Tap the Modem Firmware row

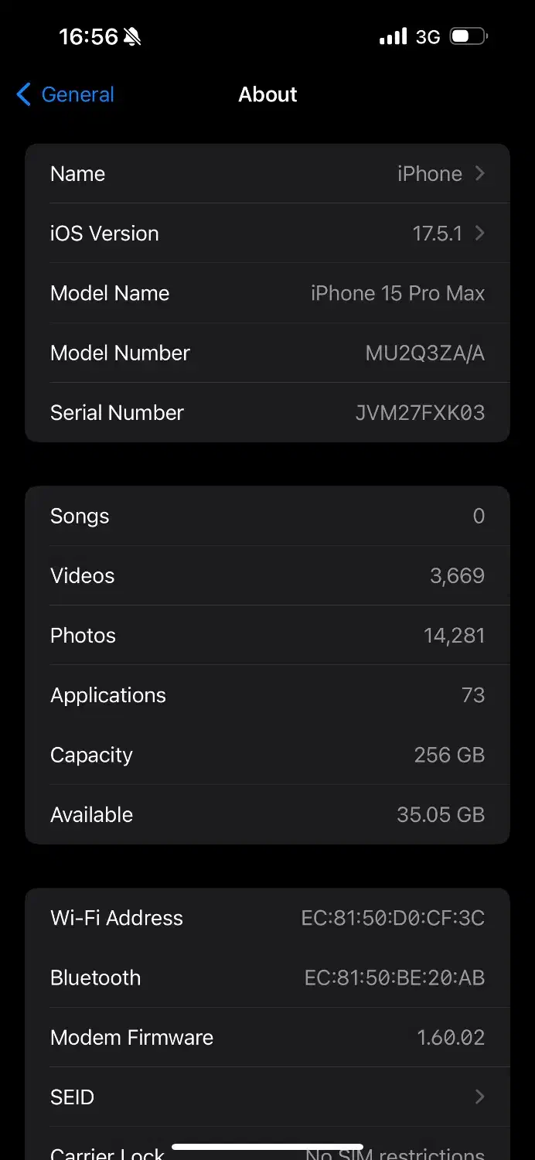tap(267, 1038)
